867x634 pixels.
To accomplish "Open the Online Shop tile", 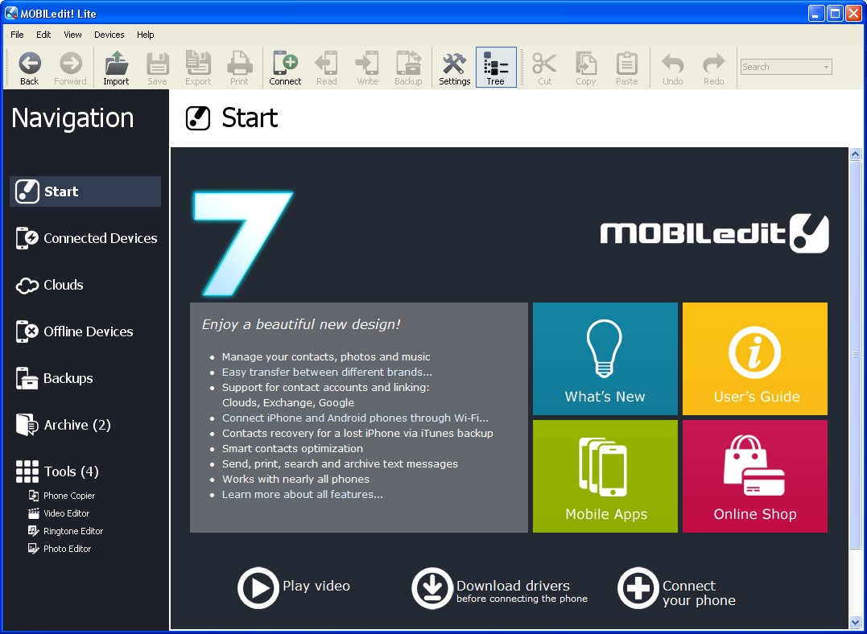I will click(755, 476).
